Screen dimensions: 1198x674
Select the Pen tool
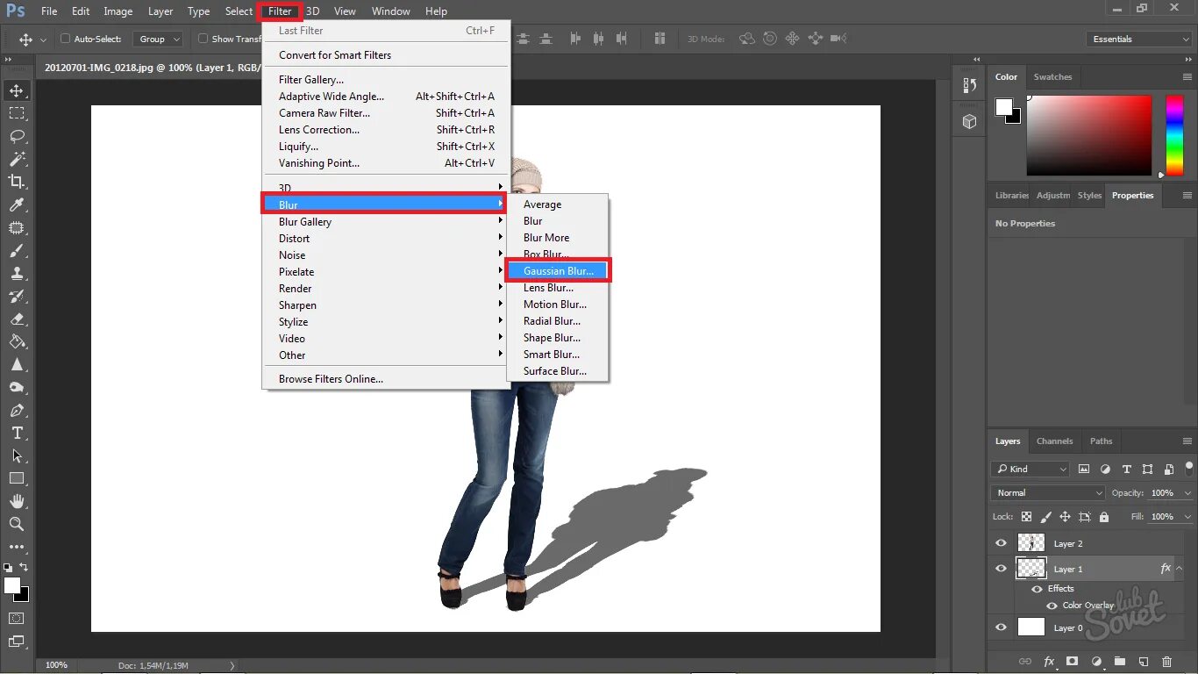(17, 410)
